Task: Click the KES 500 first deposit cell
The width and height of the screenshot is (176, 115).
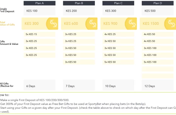Action: click(x=157, y=11)
